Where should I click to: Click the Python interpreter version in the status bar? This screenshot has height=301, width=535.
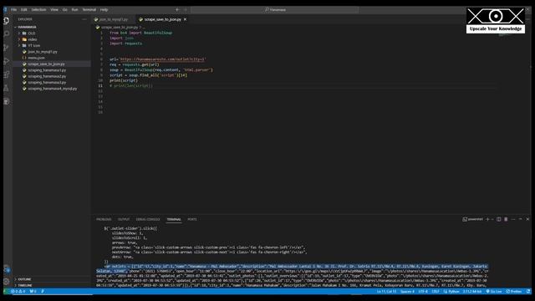click(x=472, y=292)
